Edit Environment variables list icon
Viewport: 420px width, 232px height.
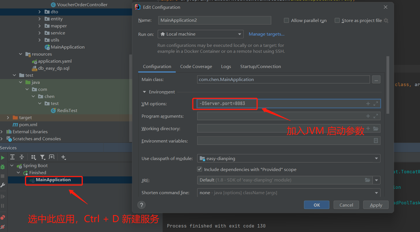point(376,141)
